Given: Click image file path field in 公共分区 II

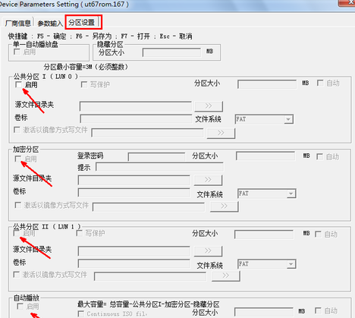Looking at the screenshot, I should (150, 276).
